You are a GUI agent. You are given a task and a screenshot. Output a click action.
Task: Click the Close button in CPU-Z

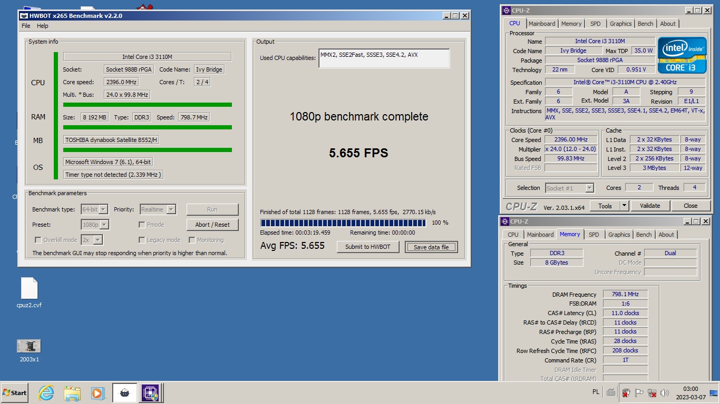(x=690, y=206)
